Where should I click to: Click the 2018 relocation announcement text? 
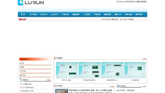(118, 19)
